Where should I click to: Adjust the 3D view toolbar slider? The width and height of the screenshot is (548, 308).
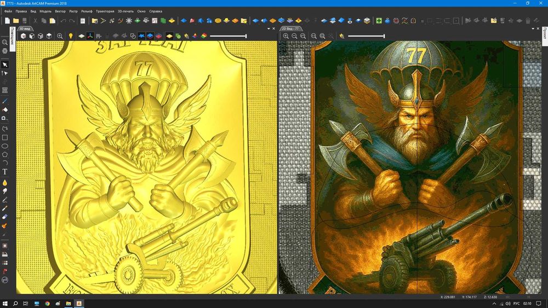pos(228,36)
